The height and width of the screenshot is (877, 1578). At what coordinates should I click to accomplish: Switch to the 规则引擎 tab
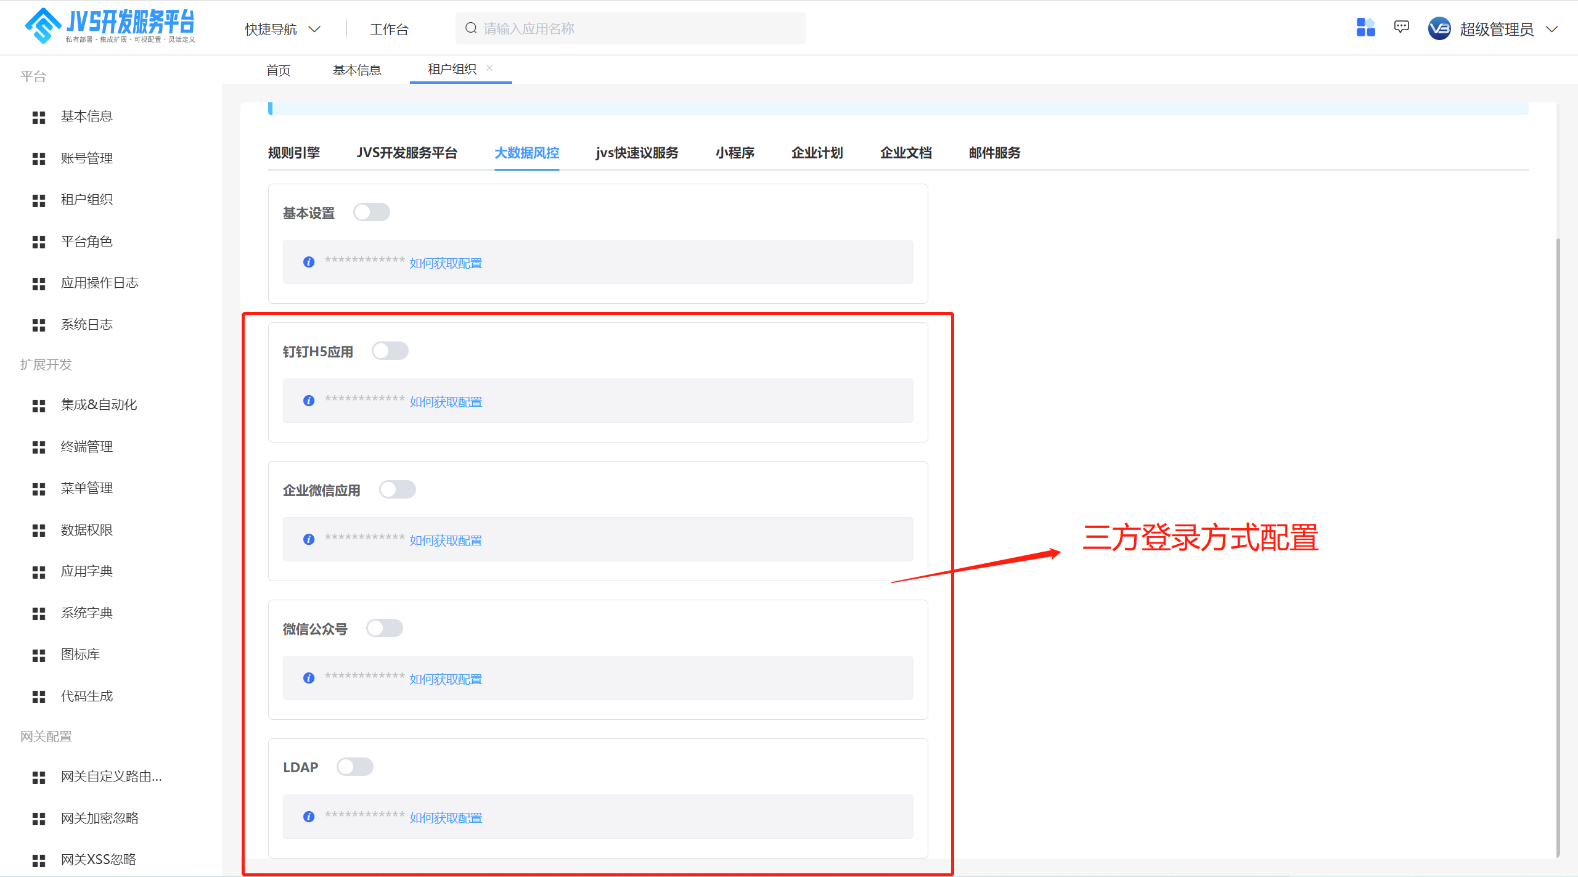pyautogui.click(x=294, y=153)
